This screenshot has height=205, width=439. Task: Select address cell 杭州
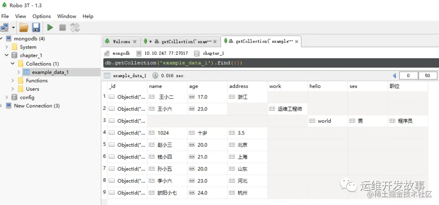click(248, 193)
